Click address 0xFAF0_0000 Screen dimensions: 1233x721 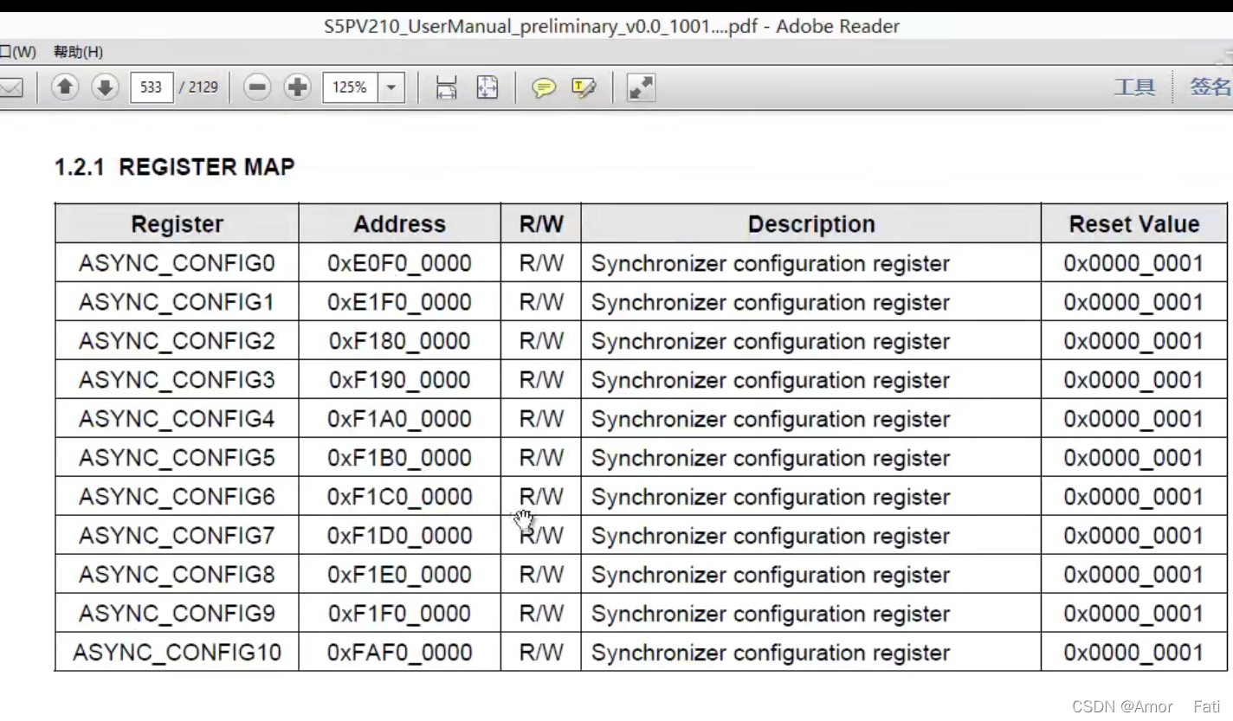coord(399,653)
